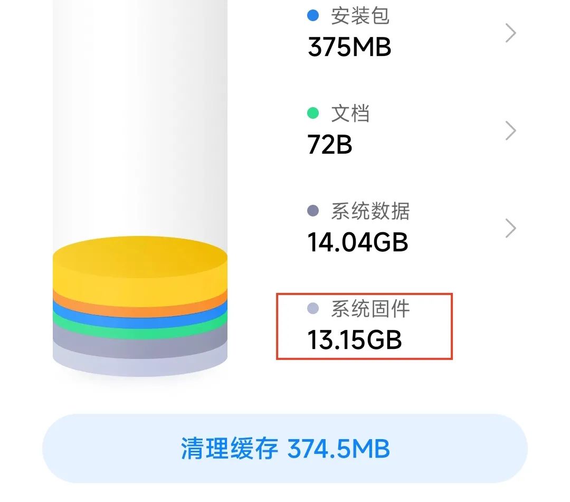Click the 375MB size value
Viewport: 570px width, 502px height.
tap(350, 48)
